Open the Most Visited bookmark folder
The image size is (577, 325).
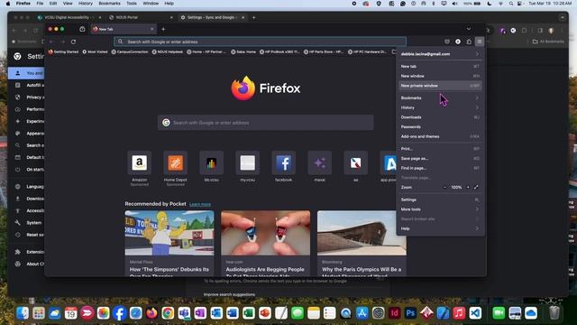pyautogui.click(x=95, y=52)
